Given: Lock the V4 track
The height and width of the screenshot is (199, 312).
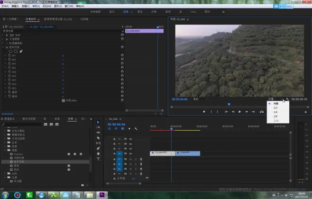Looking at the screenshot, I should [114, 139].
